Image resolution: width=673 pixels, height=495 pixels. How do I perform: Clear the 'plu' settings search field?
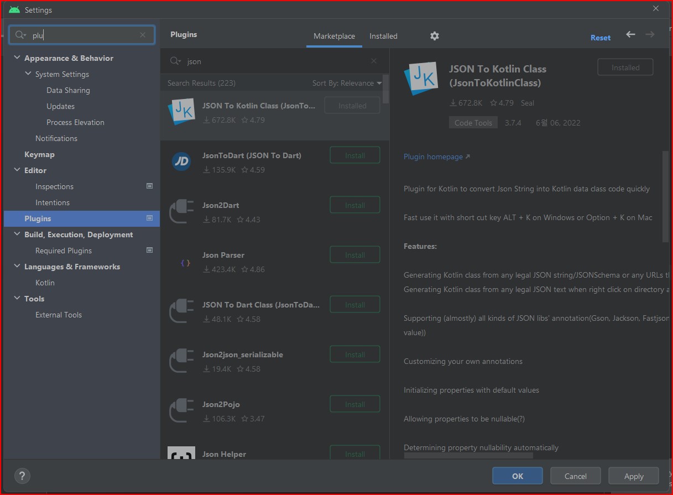[x=143, y=35]
